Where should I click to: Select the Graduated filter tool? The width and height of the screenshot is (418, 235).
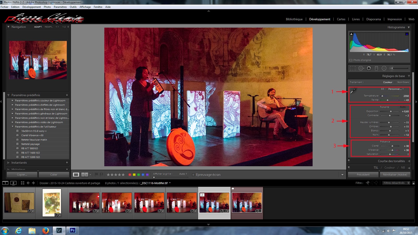(x=376, y=68)
